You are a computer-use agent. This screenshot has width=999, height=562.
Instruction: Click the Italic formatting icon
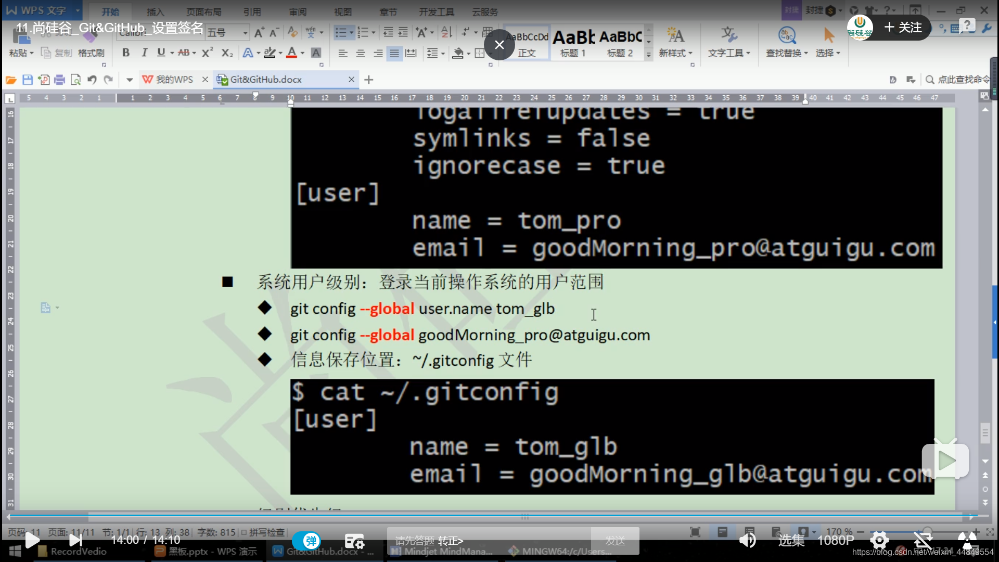[144, 53]
